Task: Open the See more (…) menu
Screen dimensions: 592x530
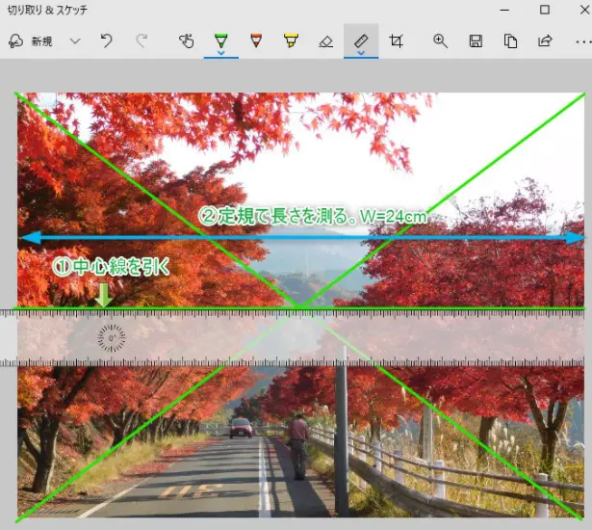Action: 583,42
